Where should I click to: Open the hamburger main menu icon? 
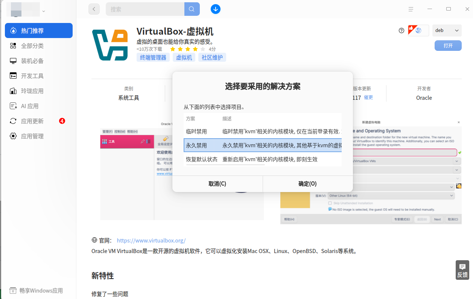[411, 9]
